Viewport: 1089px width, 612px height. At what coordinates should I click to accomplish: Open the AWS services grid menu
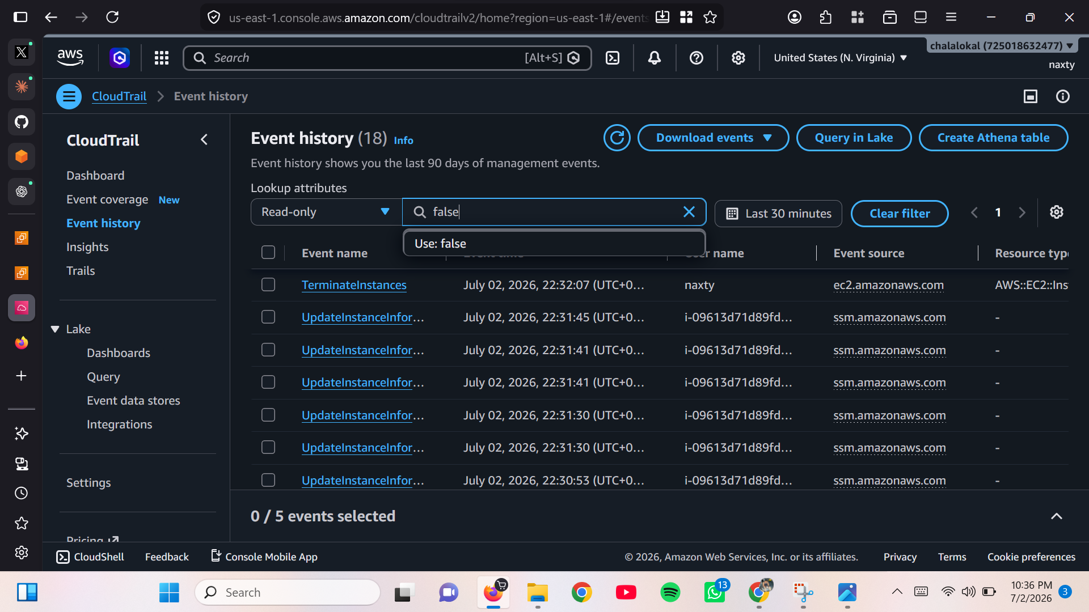[x=162, y=58]
